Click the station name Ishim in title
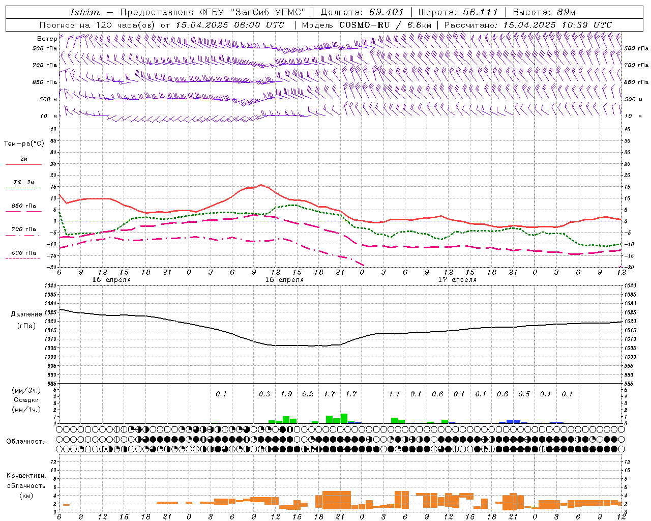Viewport: 651px width, 521px height. click(x=84, y=12)
